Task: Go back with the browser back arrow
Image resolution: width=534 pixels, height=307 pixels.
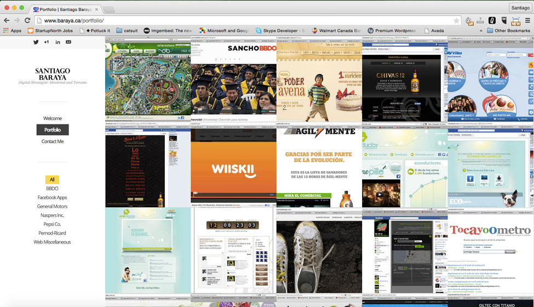Action: 7,20
